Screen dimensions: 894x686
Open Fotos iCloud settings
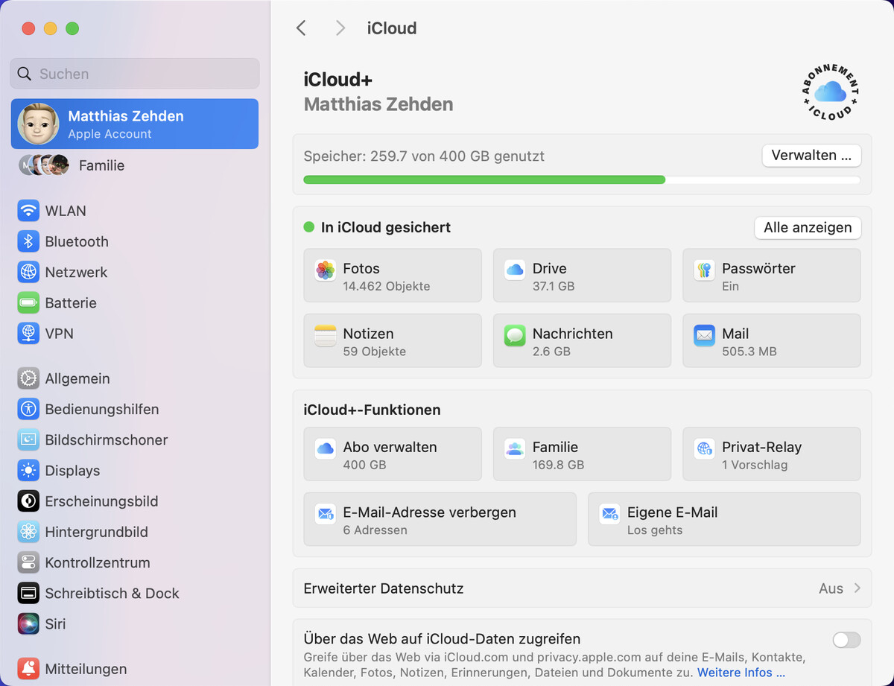click(393, 275)
